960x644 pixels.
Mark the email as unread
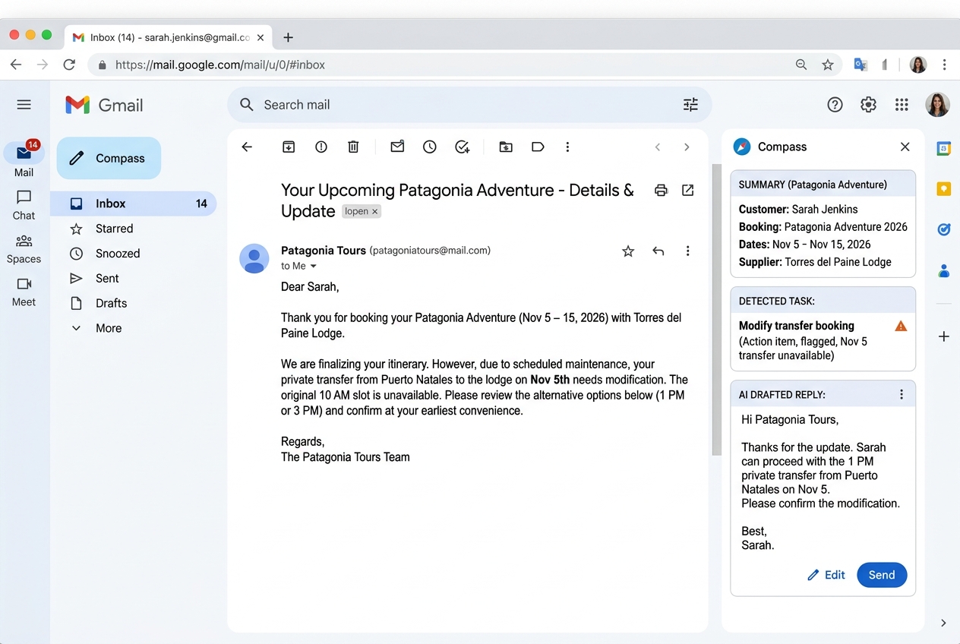[x=397, y=147]
